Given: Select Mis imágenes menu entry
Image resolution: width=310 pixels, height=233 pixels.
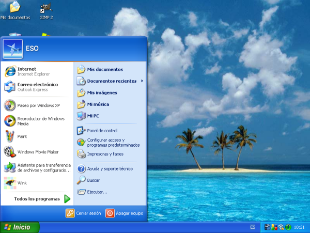Looking at the screenshot, I should [x=102, y=92].
